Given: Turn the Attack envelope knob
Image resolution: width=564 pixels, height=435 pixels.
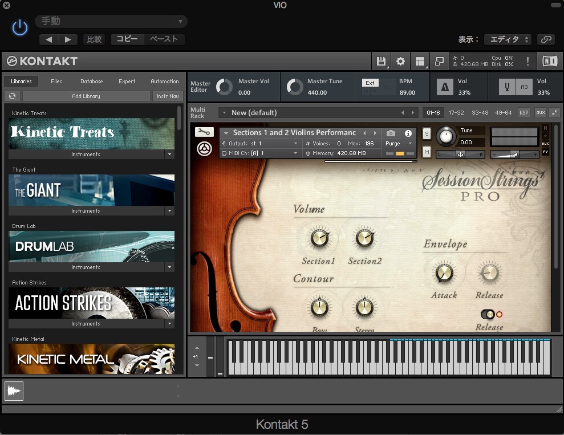Looking at the screenshot, I should tap(444, 273).
